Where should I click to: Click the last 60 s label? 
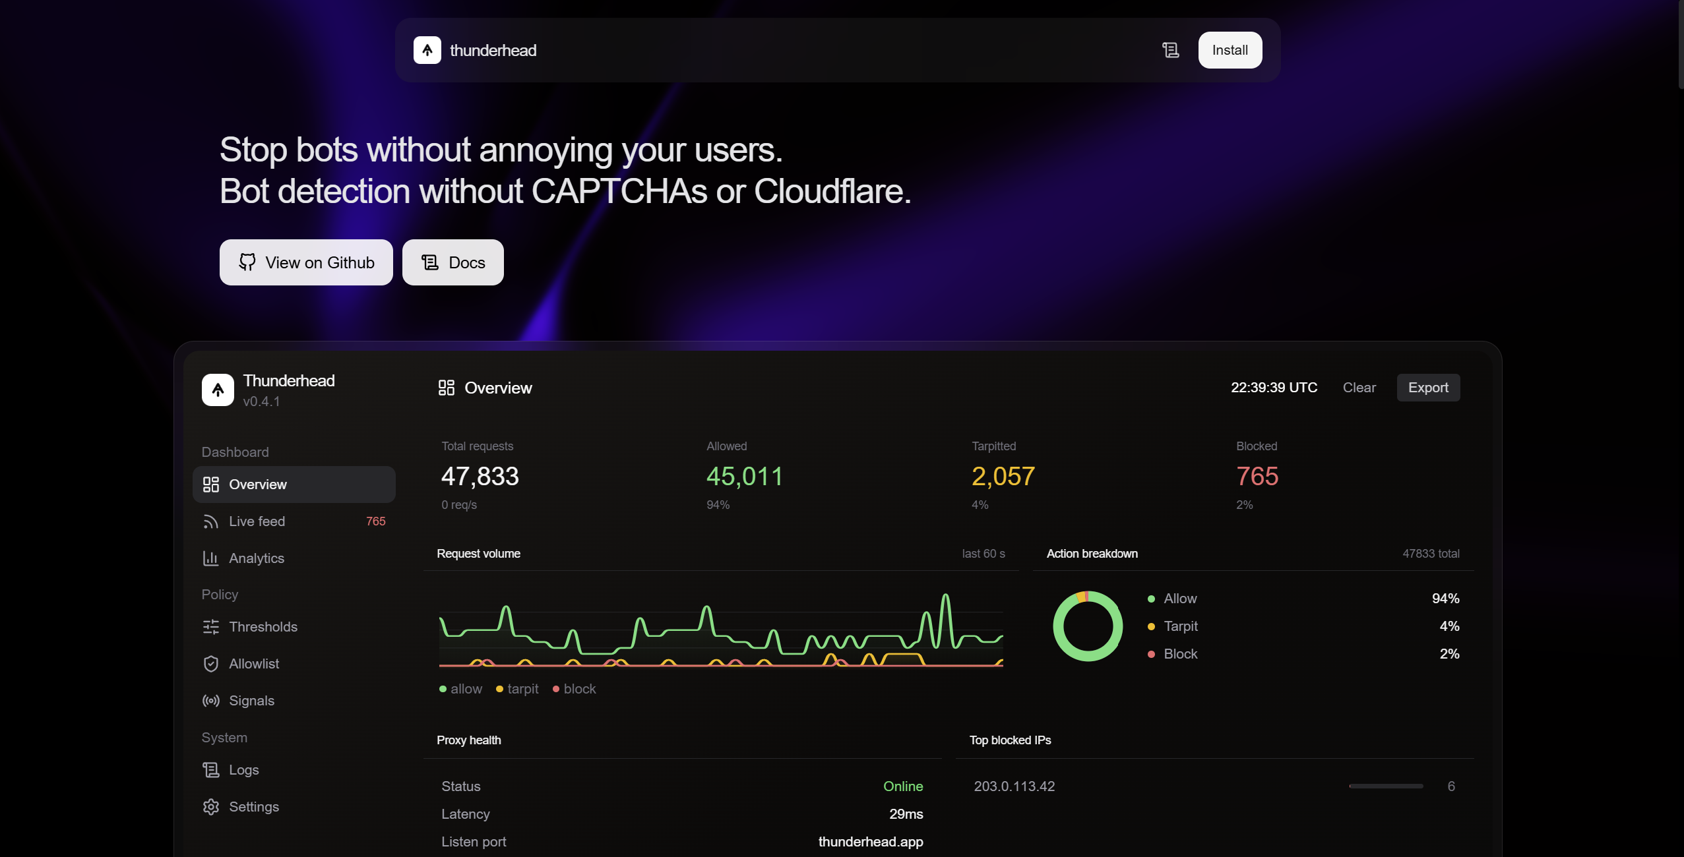(983, 554)
